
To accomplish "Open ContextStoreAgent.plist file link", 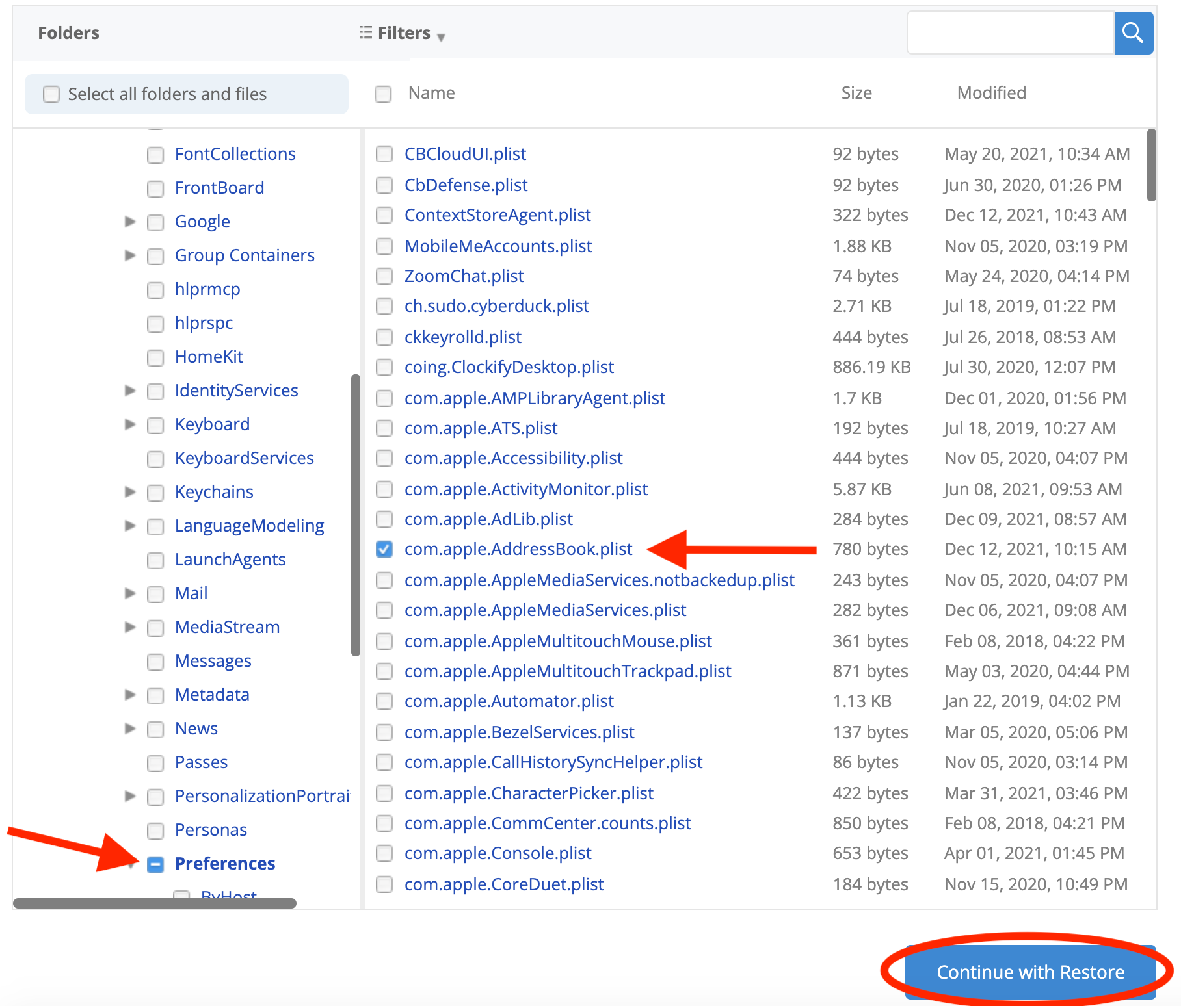I will tap(498, 215).
